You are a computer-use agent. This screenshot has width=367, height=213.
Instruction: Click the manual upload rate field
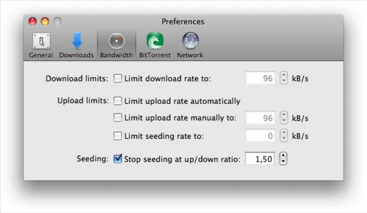(260, 118)
